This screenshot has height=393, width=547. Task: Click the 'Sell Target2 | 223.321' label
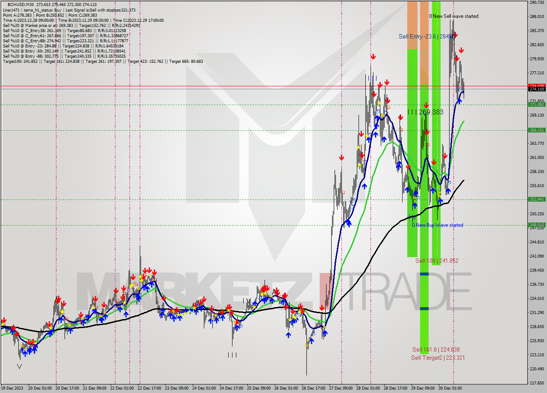(438, 358)
